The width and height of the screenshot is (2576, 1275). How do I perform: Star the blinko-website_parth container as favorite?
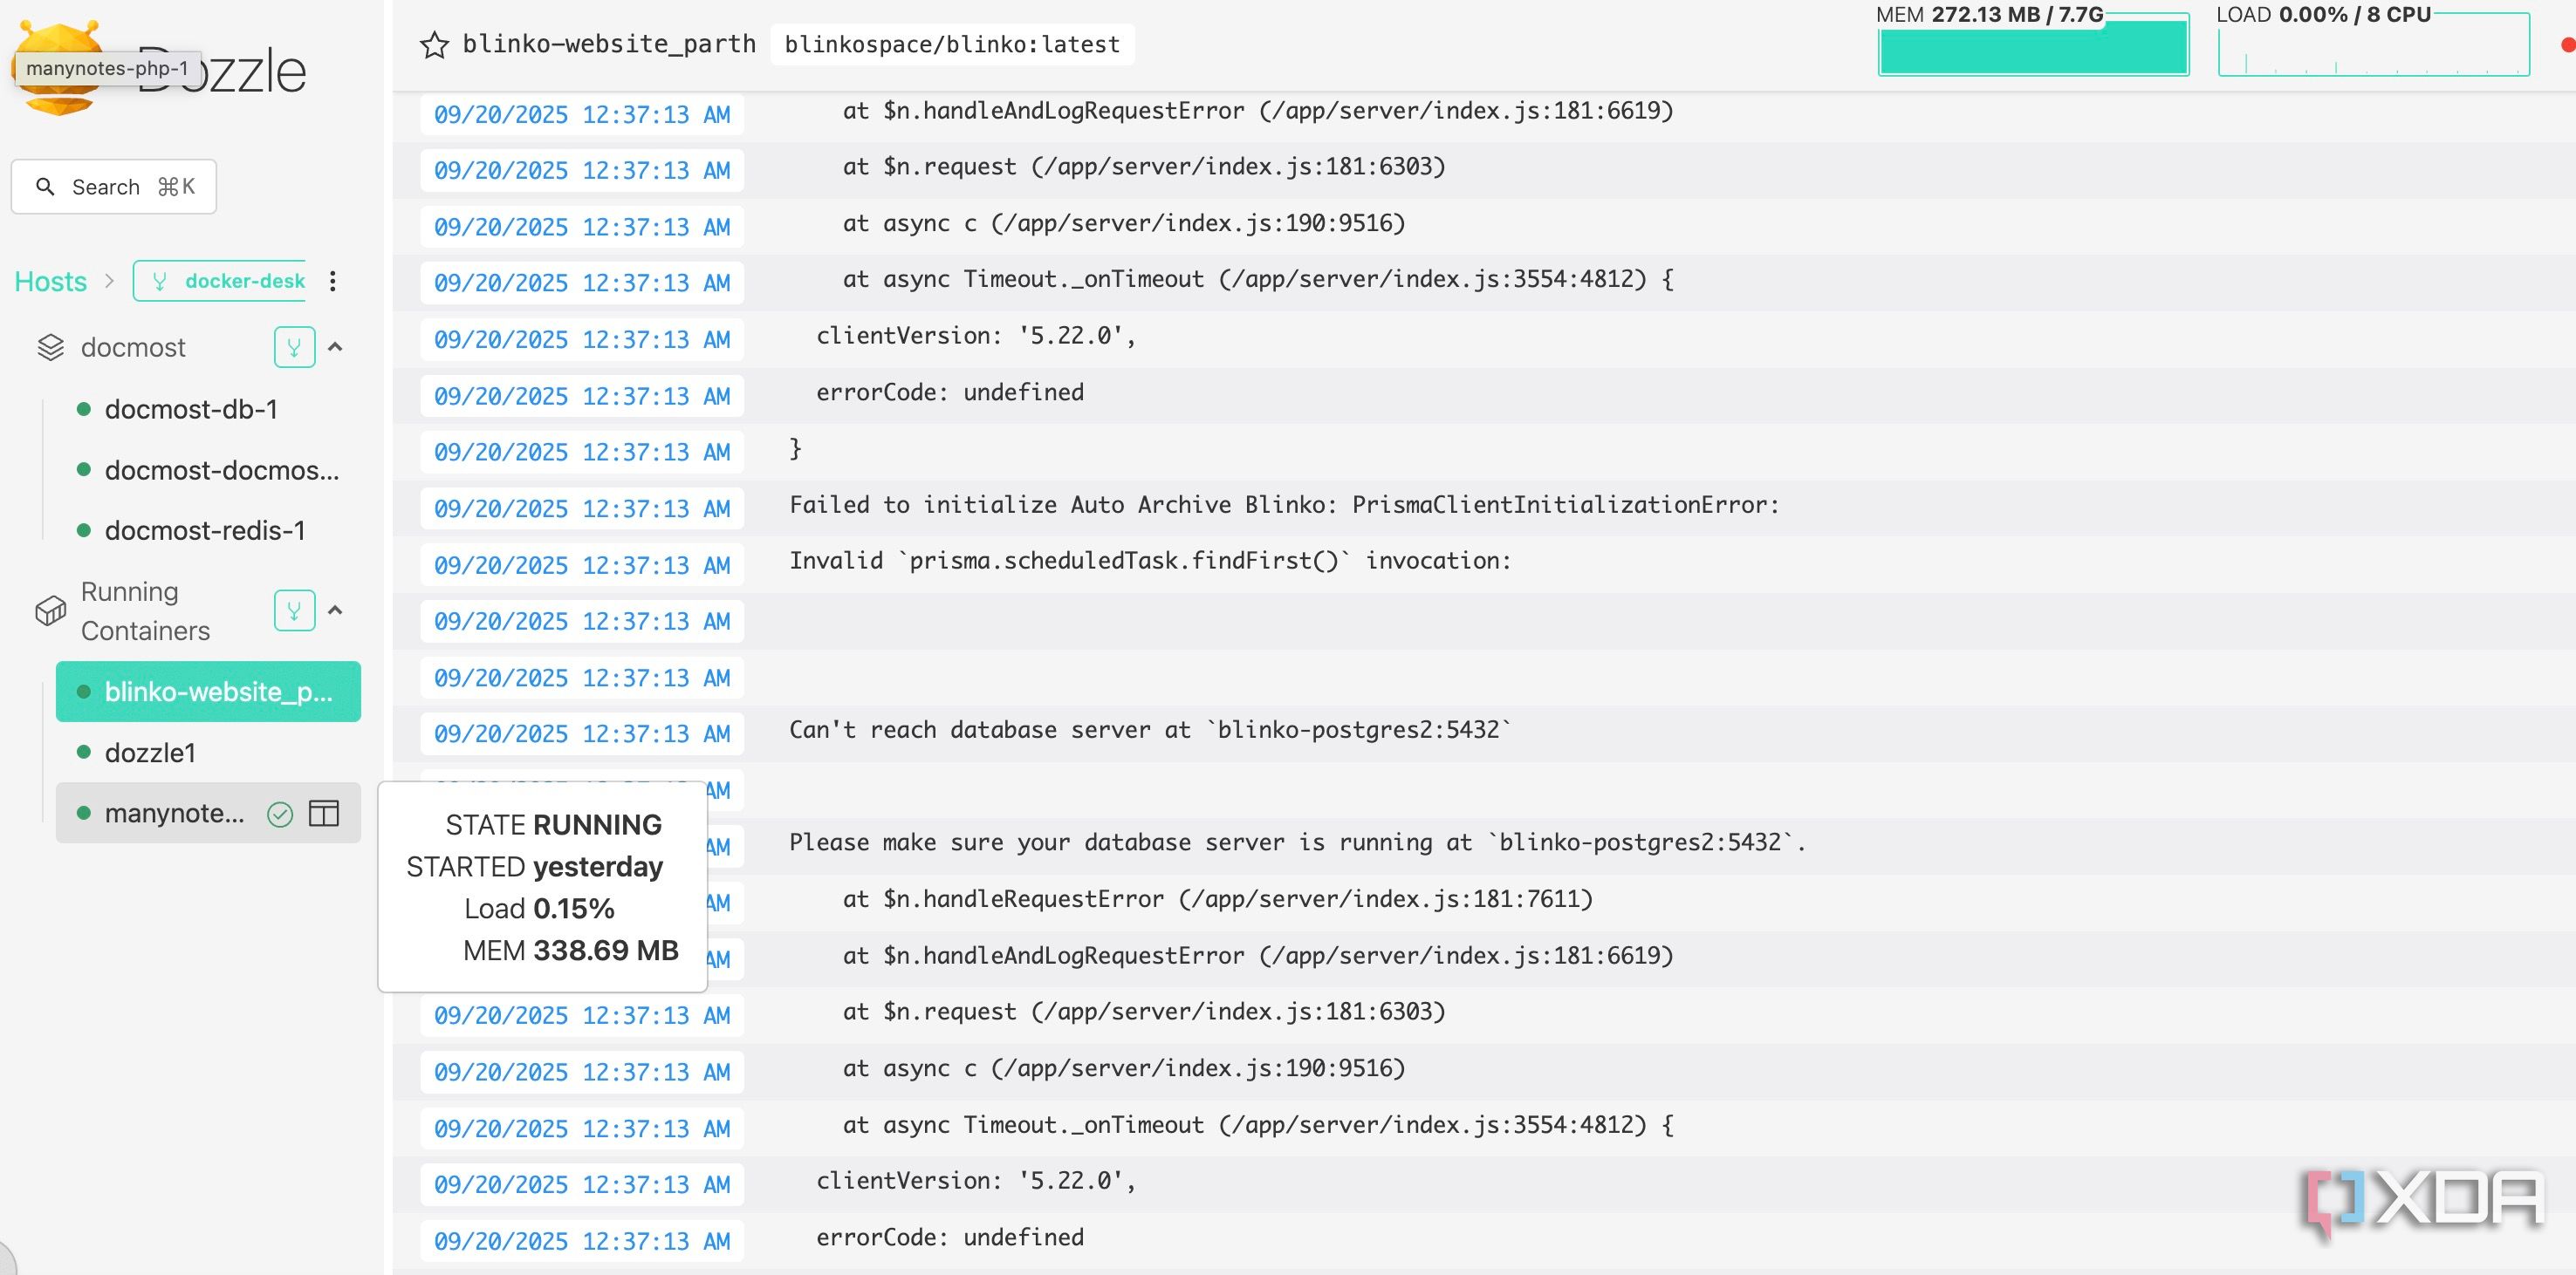(434, 45)
